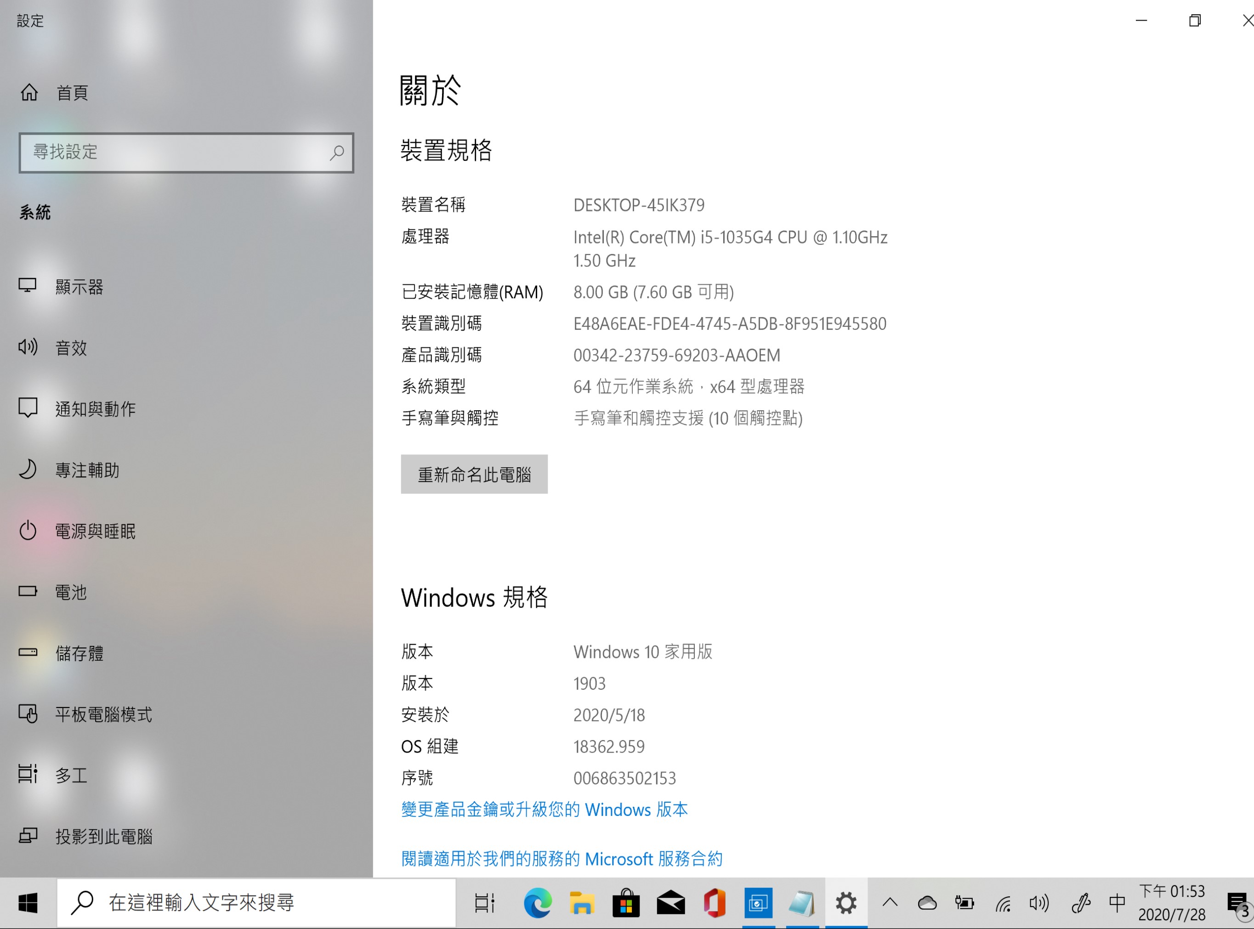This screenshot has width=1254, height=929.
Task: Open Office app from taskbar
Action: click(x=714, y=904)
